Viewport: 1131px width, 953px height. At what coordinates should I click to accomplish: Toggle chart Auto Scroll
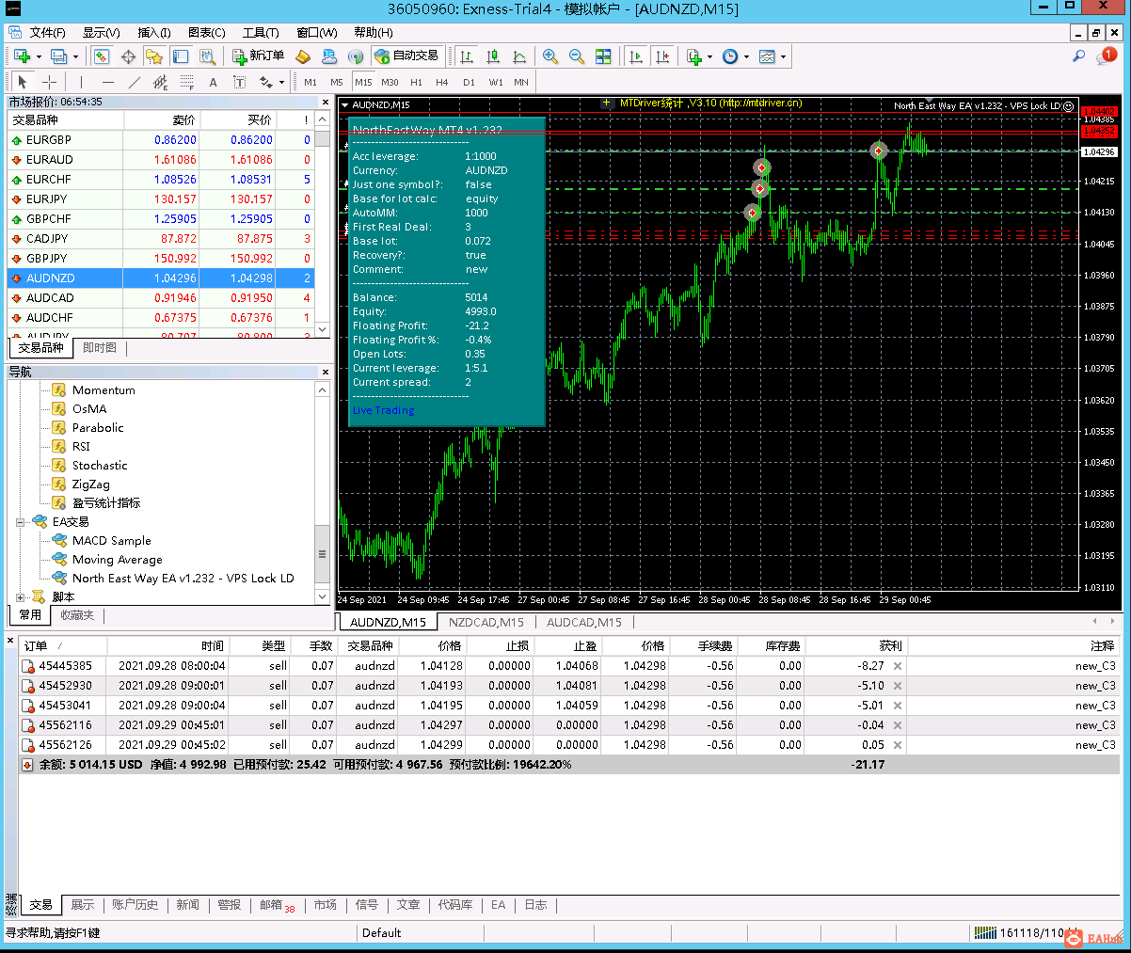click(636, 56)
